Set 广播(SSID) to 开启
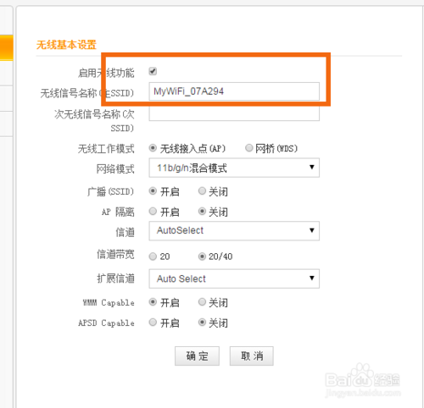 click(153, 191)
